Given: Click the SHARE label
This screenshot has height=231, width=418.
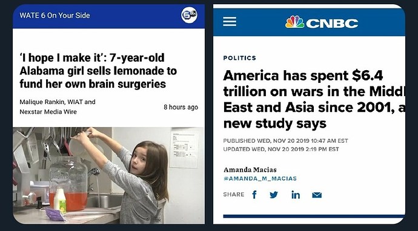Looking at the screenshot, I should (233, 195).
